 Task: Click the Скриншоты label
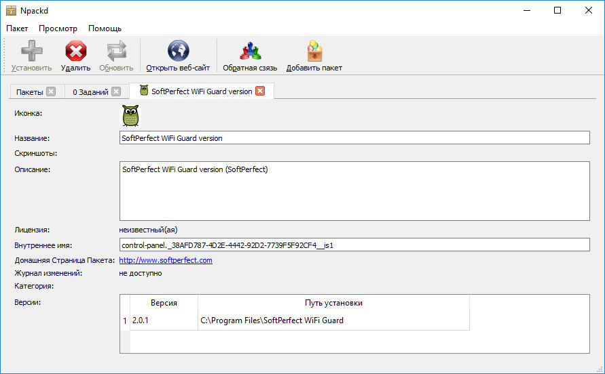[35, 153]
